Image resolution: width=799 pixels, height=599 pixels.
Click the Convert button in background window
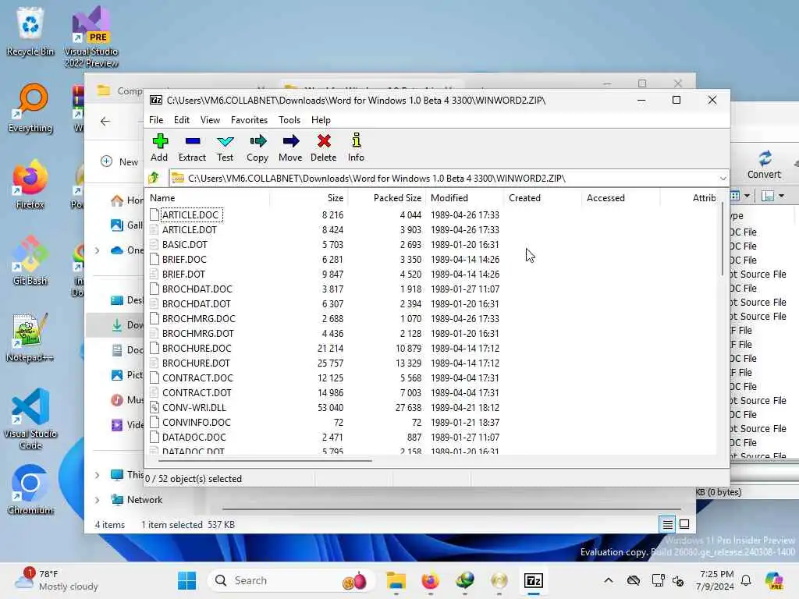[764, 164]
